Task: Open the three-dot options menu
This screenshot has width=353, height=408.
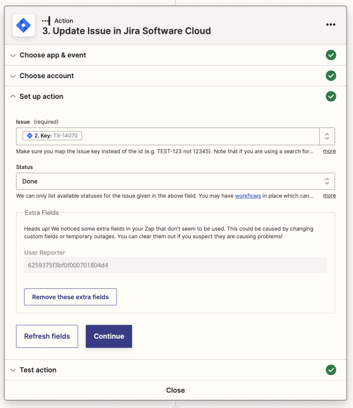Action: 331,24
